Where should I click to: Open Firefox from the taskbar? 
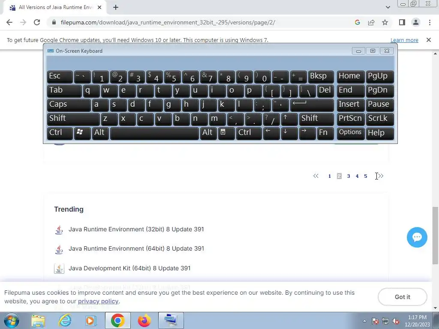[x=144, y=320]
